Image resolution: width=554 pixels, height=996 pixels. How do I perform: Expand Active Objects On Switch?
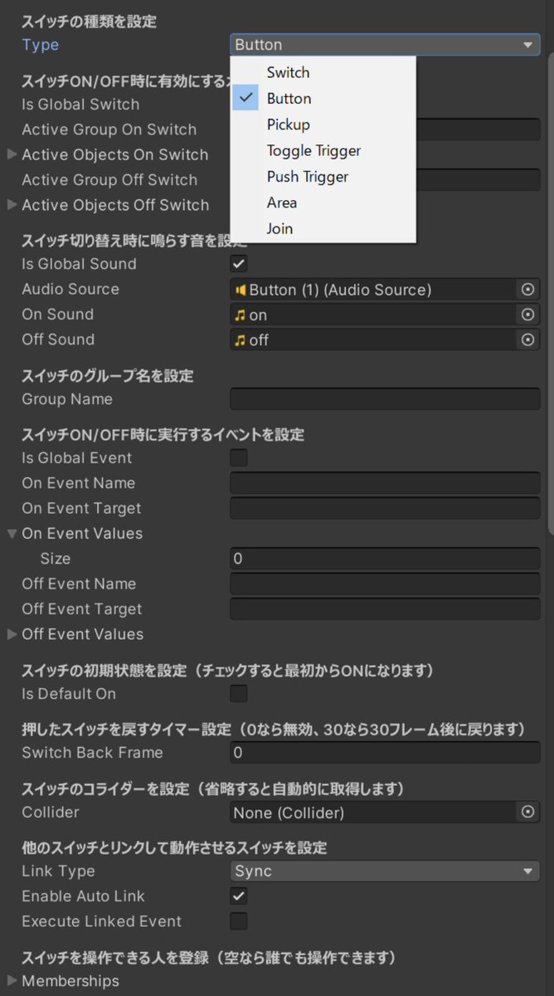pyautogui.click(x=12, y=154)
